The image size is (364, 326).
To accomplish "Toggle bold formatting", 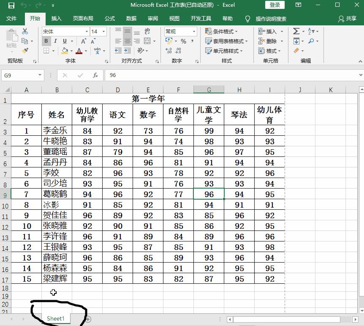I will click(46, 41).
